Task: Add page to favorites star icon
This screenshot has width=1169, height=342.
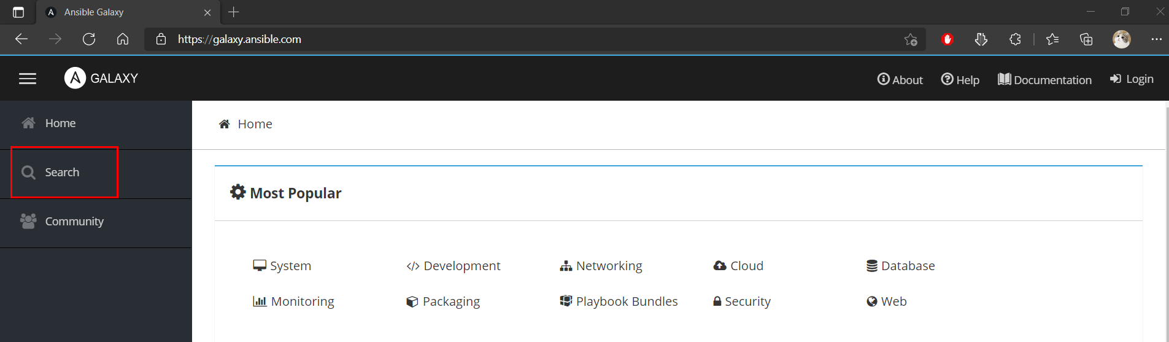Action: tap(911, 39)
